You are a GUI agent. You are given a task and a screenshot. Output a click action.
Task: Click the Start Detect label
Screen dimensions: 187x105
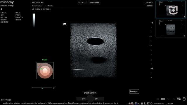(90, 93)
